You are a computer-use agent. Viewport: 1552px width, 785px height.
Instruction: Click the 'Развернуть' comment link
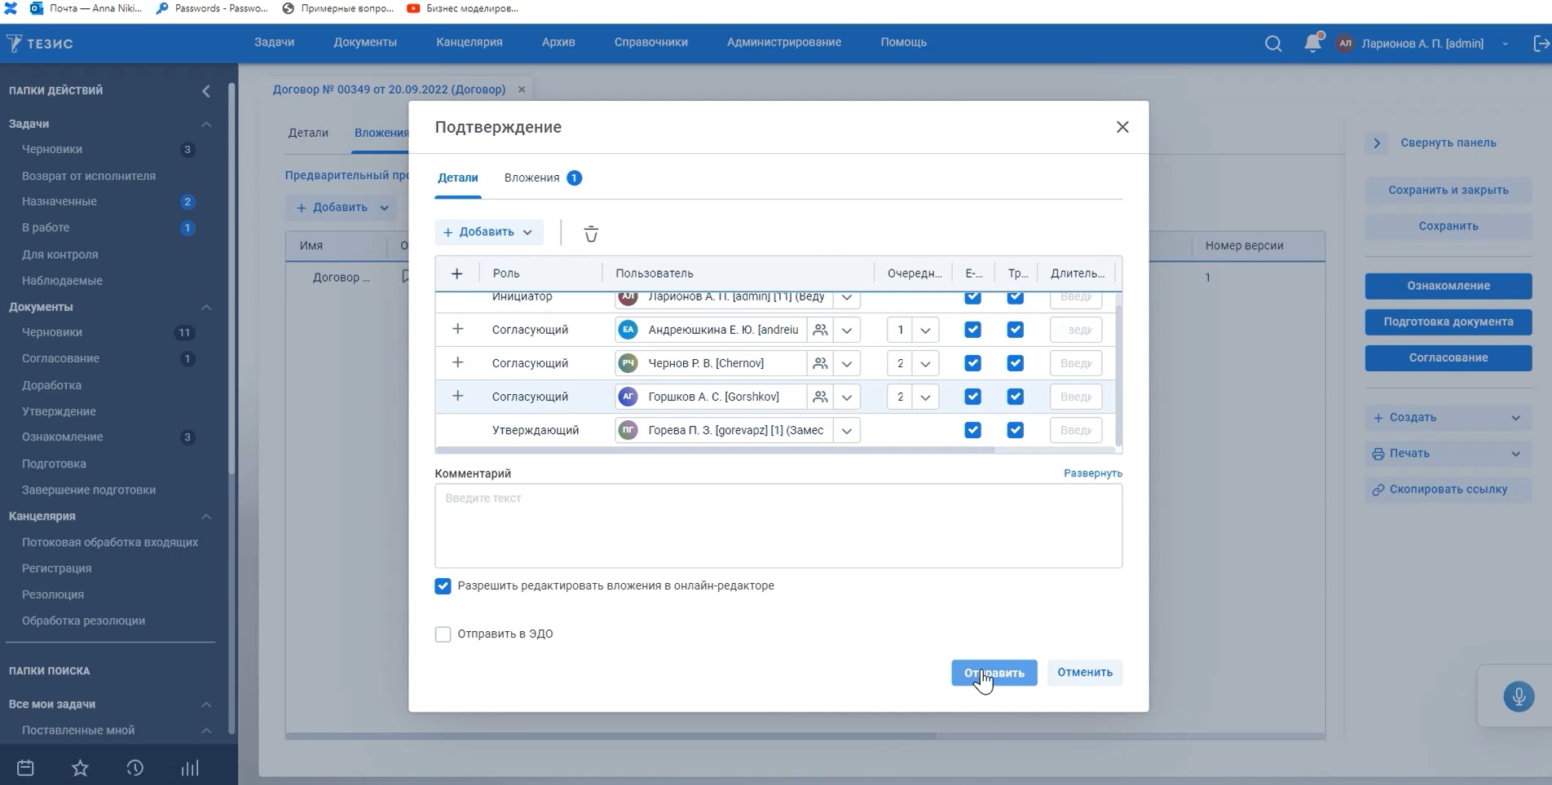(1092, 473)
